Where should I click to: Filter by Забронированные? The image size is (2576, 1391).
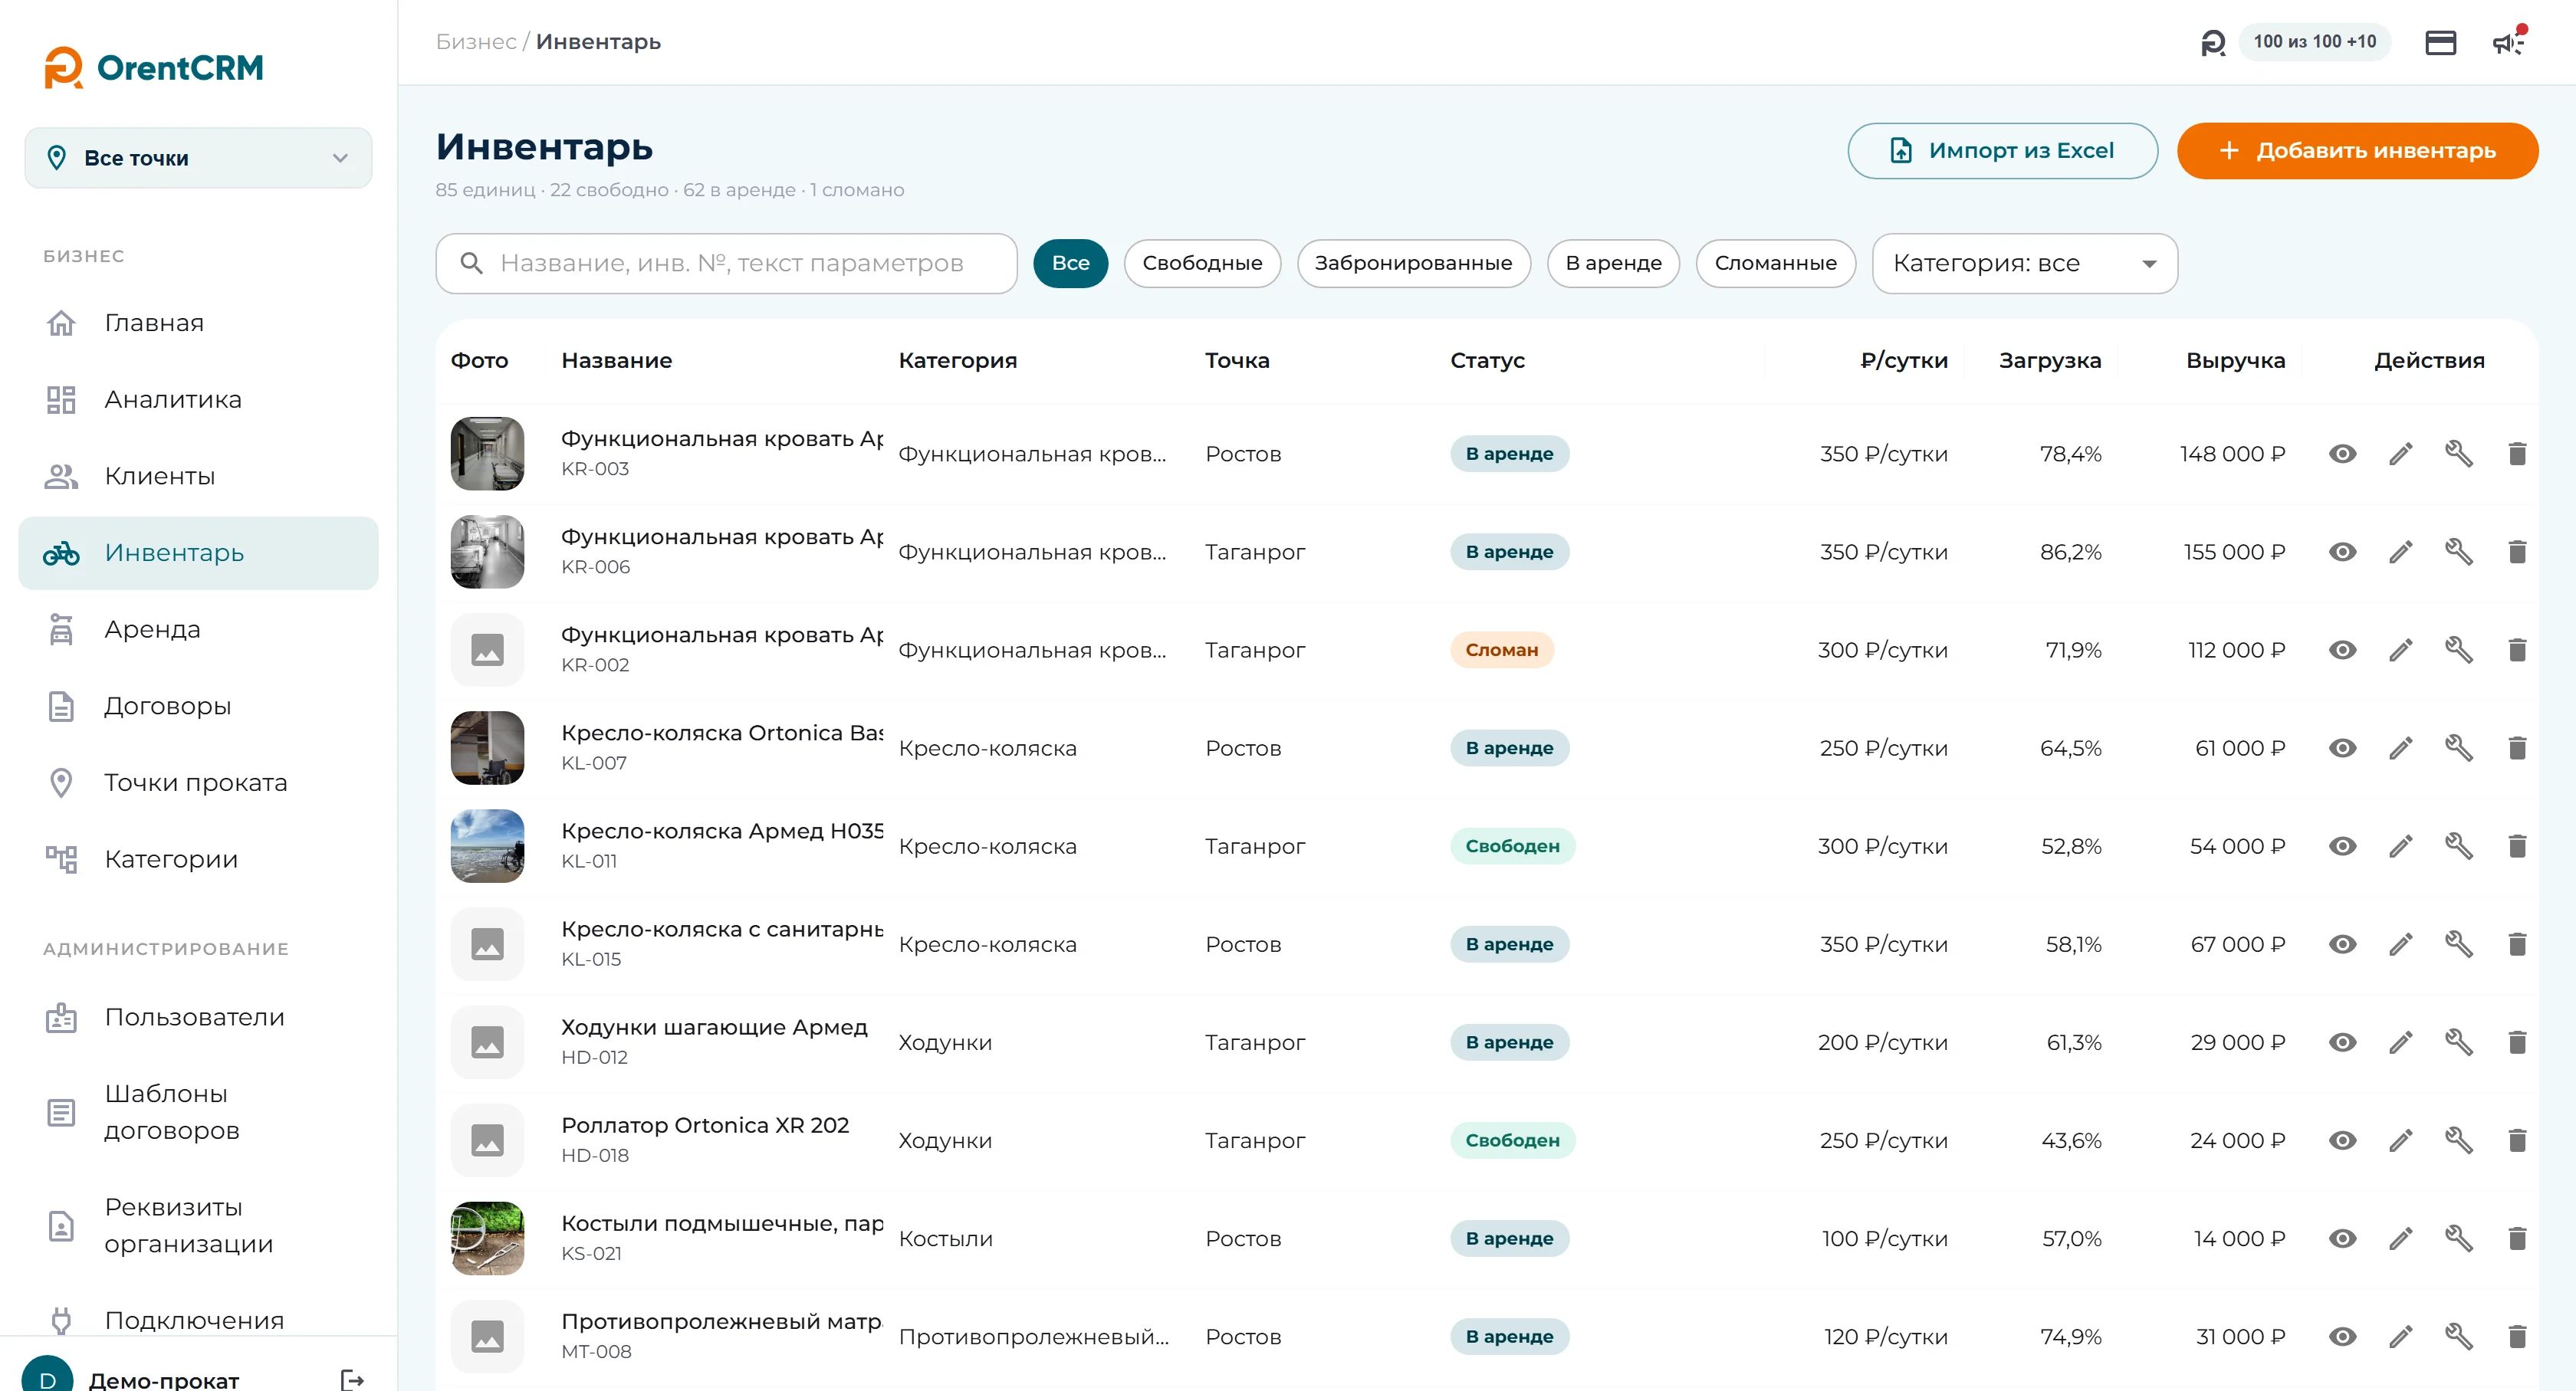click(1413, 263)
